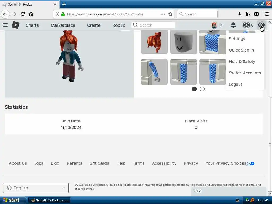Click the Roblox logo icon
The width and height of the screenshot is (272, 204).
[x=15, y=25]
